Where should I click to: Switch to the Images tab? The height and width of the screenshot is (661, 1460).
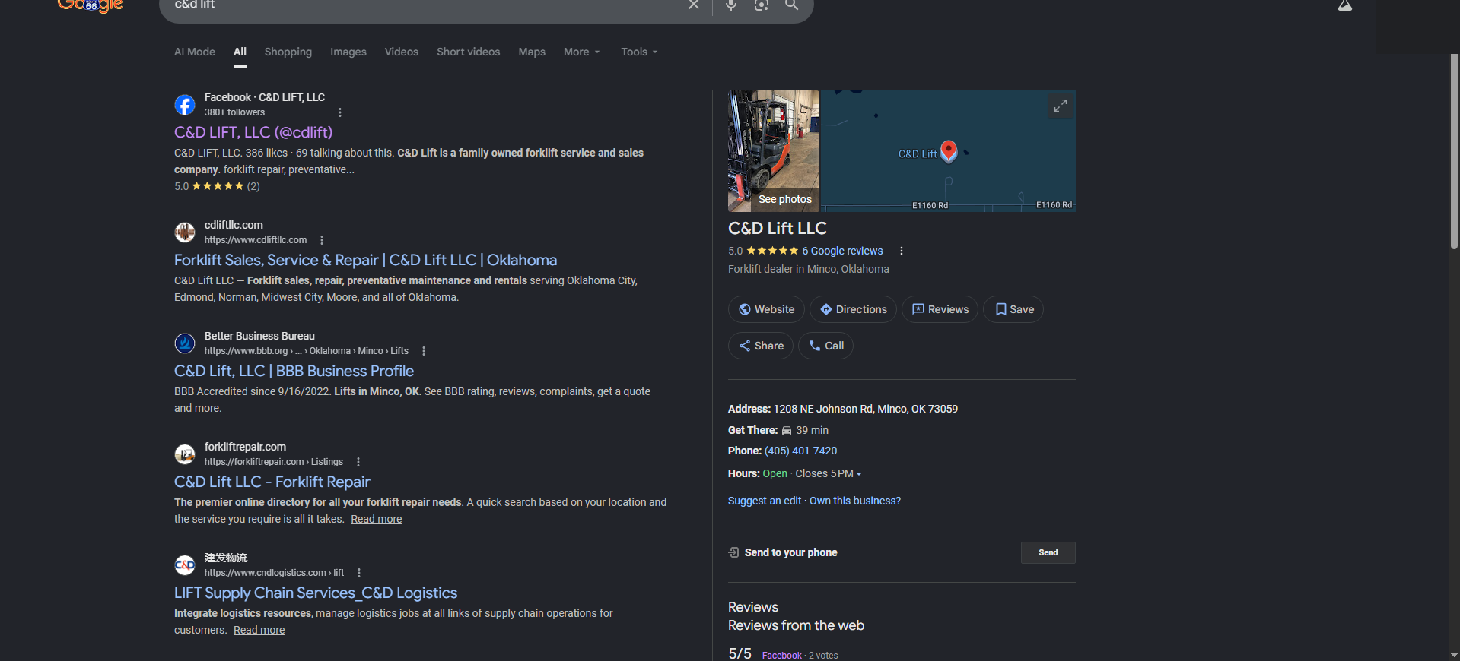pos(348,52)
